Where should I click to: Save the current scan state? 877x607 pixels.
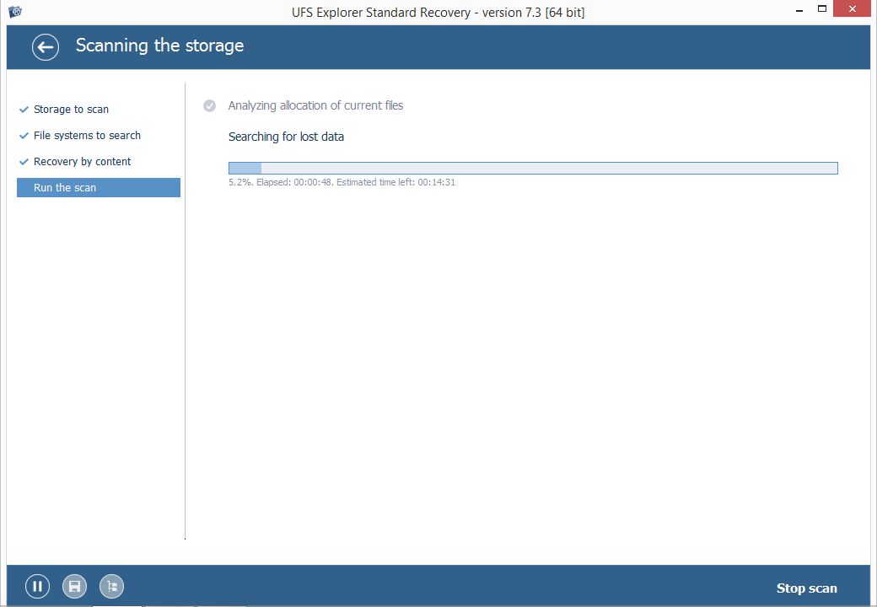[x=74, y=585]
